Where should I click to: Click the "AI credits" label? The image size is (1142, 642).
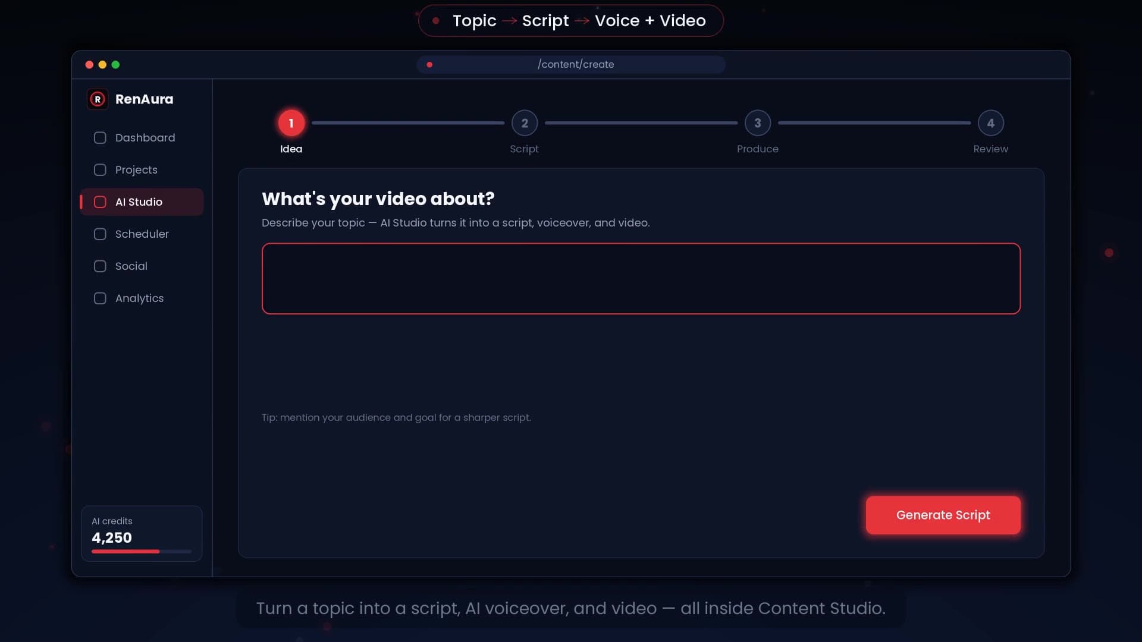(112, 521)
